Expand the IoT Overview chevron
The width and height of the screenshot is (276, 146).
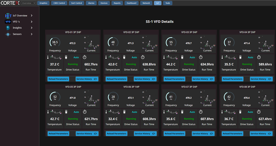32,16
